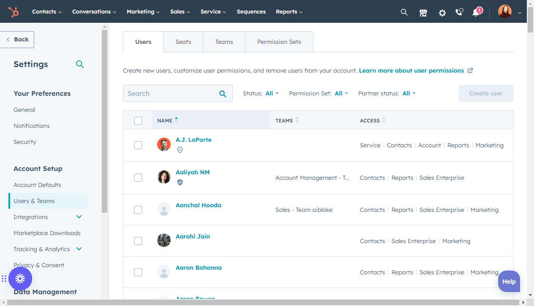Viewport: 534px width, 306px height.
Task: Select Users & Teams in sidebar
Action: point(48,201)
